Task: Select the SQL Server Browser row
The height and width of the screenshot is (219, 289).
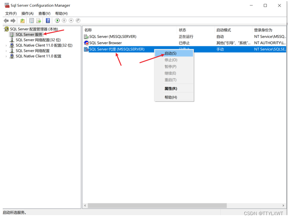Action: pos(184,43)
